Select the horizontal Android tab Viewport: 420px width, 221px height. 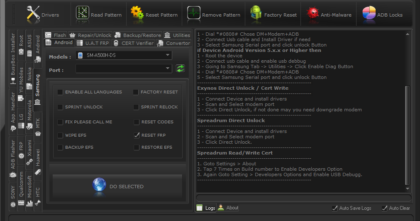click(59, 43)
